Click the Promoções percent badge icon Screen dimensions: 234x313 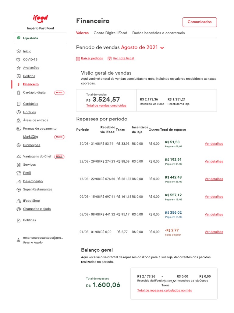pos(19,145)
